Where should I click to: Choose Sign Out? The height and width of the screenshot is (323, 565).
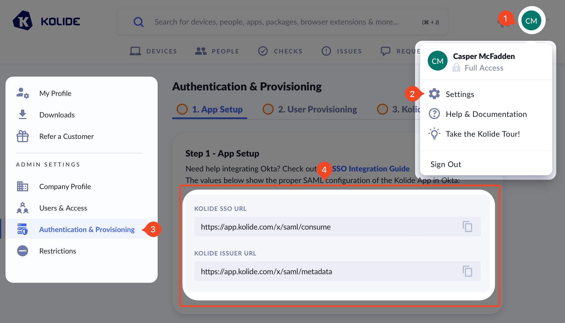click(x=446, y=164)
